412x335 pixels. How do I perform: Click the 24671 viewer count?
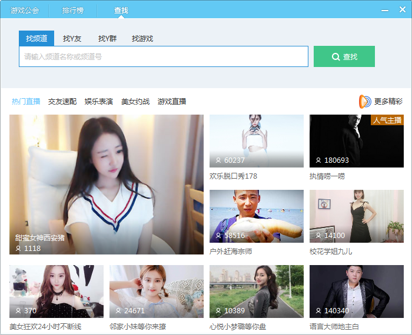[x=134, y=311]
